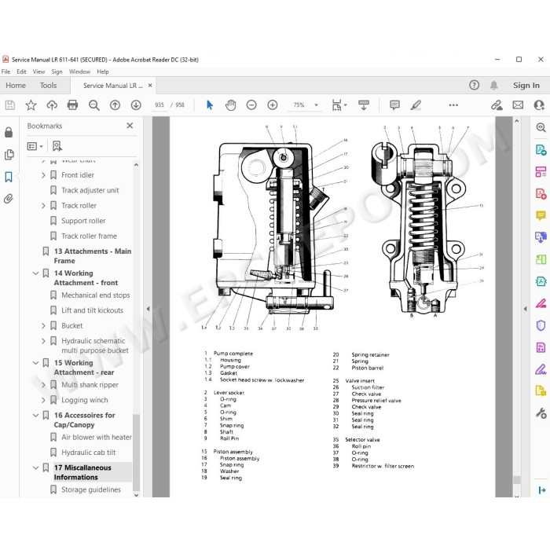The height and width of the screenshot is (550, 550).
Task: Click the security lock panel icon
Action: tap(9, 132)
